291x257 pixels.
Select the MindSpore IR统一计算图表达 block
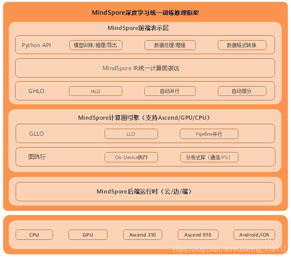pyautogui.click(x=145, y=68)
